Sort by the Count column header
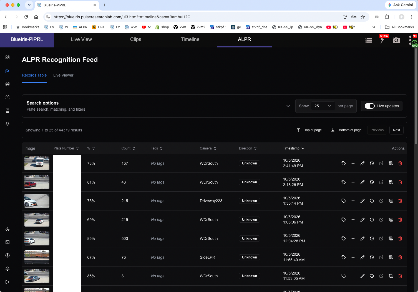The height and width of the screenshot is (292, 418). pyautogui.click(x=128, y=148)
